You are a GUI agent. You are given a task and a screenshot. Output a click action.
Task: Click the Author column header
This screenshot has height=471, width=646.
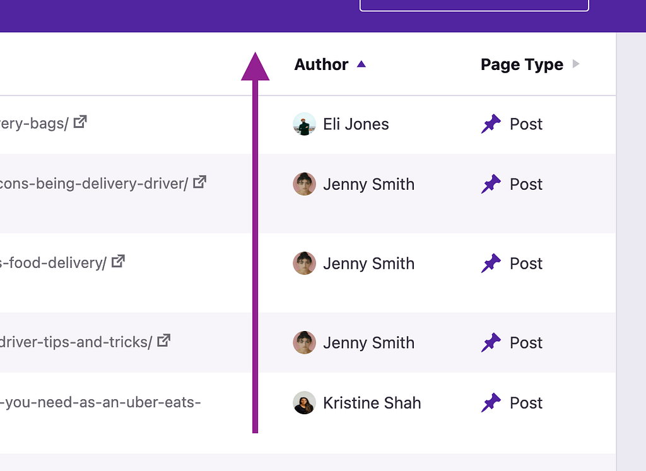coord(321,64)
